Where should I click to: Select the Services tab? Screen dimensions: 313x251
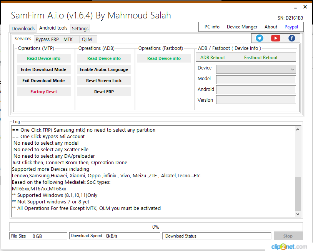coord(23,38)
